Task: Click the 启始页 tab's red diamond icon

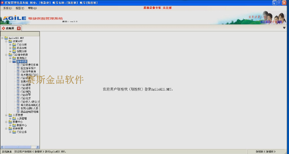Action: pyautogui.click(x=4, y=28)
